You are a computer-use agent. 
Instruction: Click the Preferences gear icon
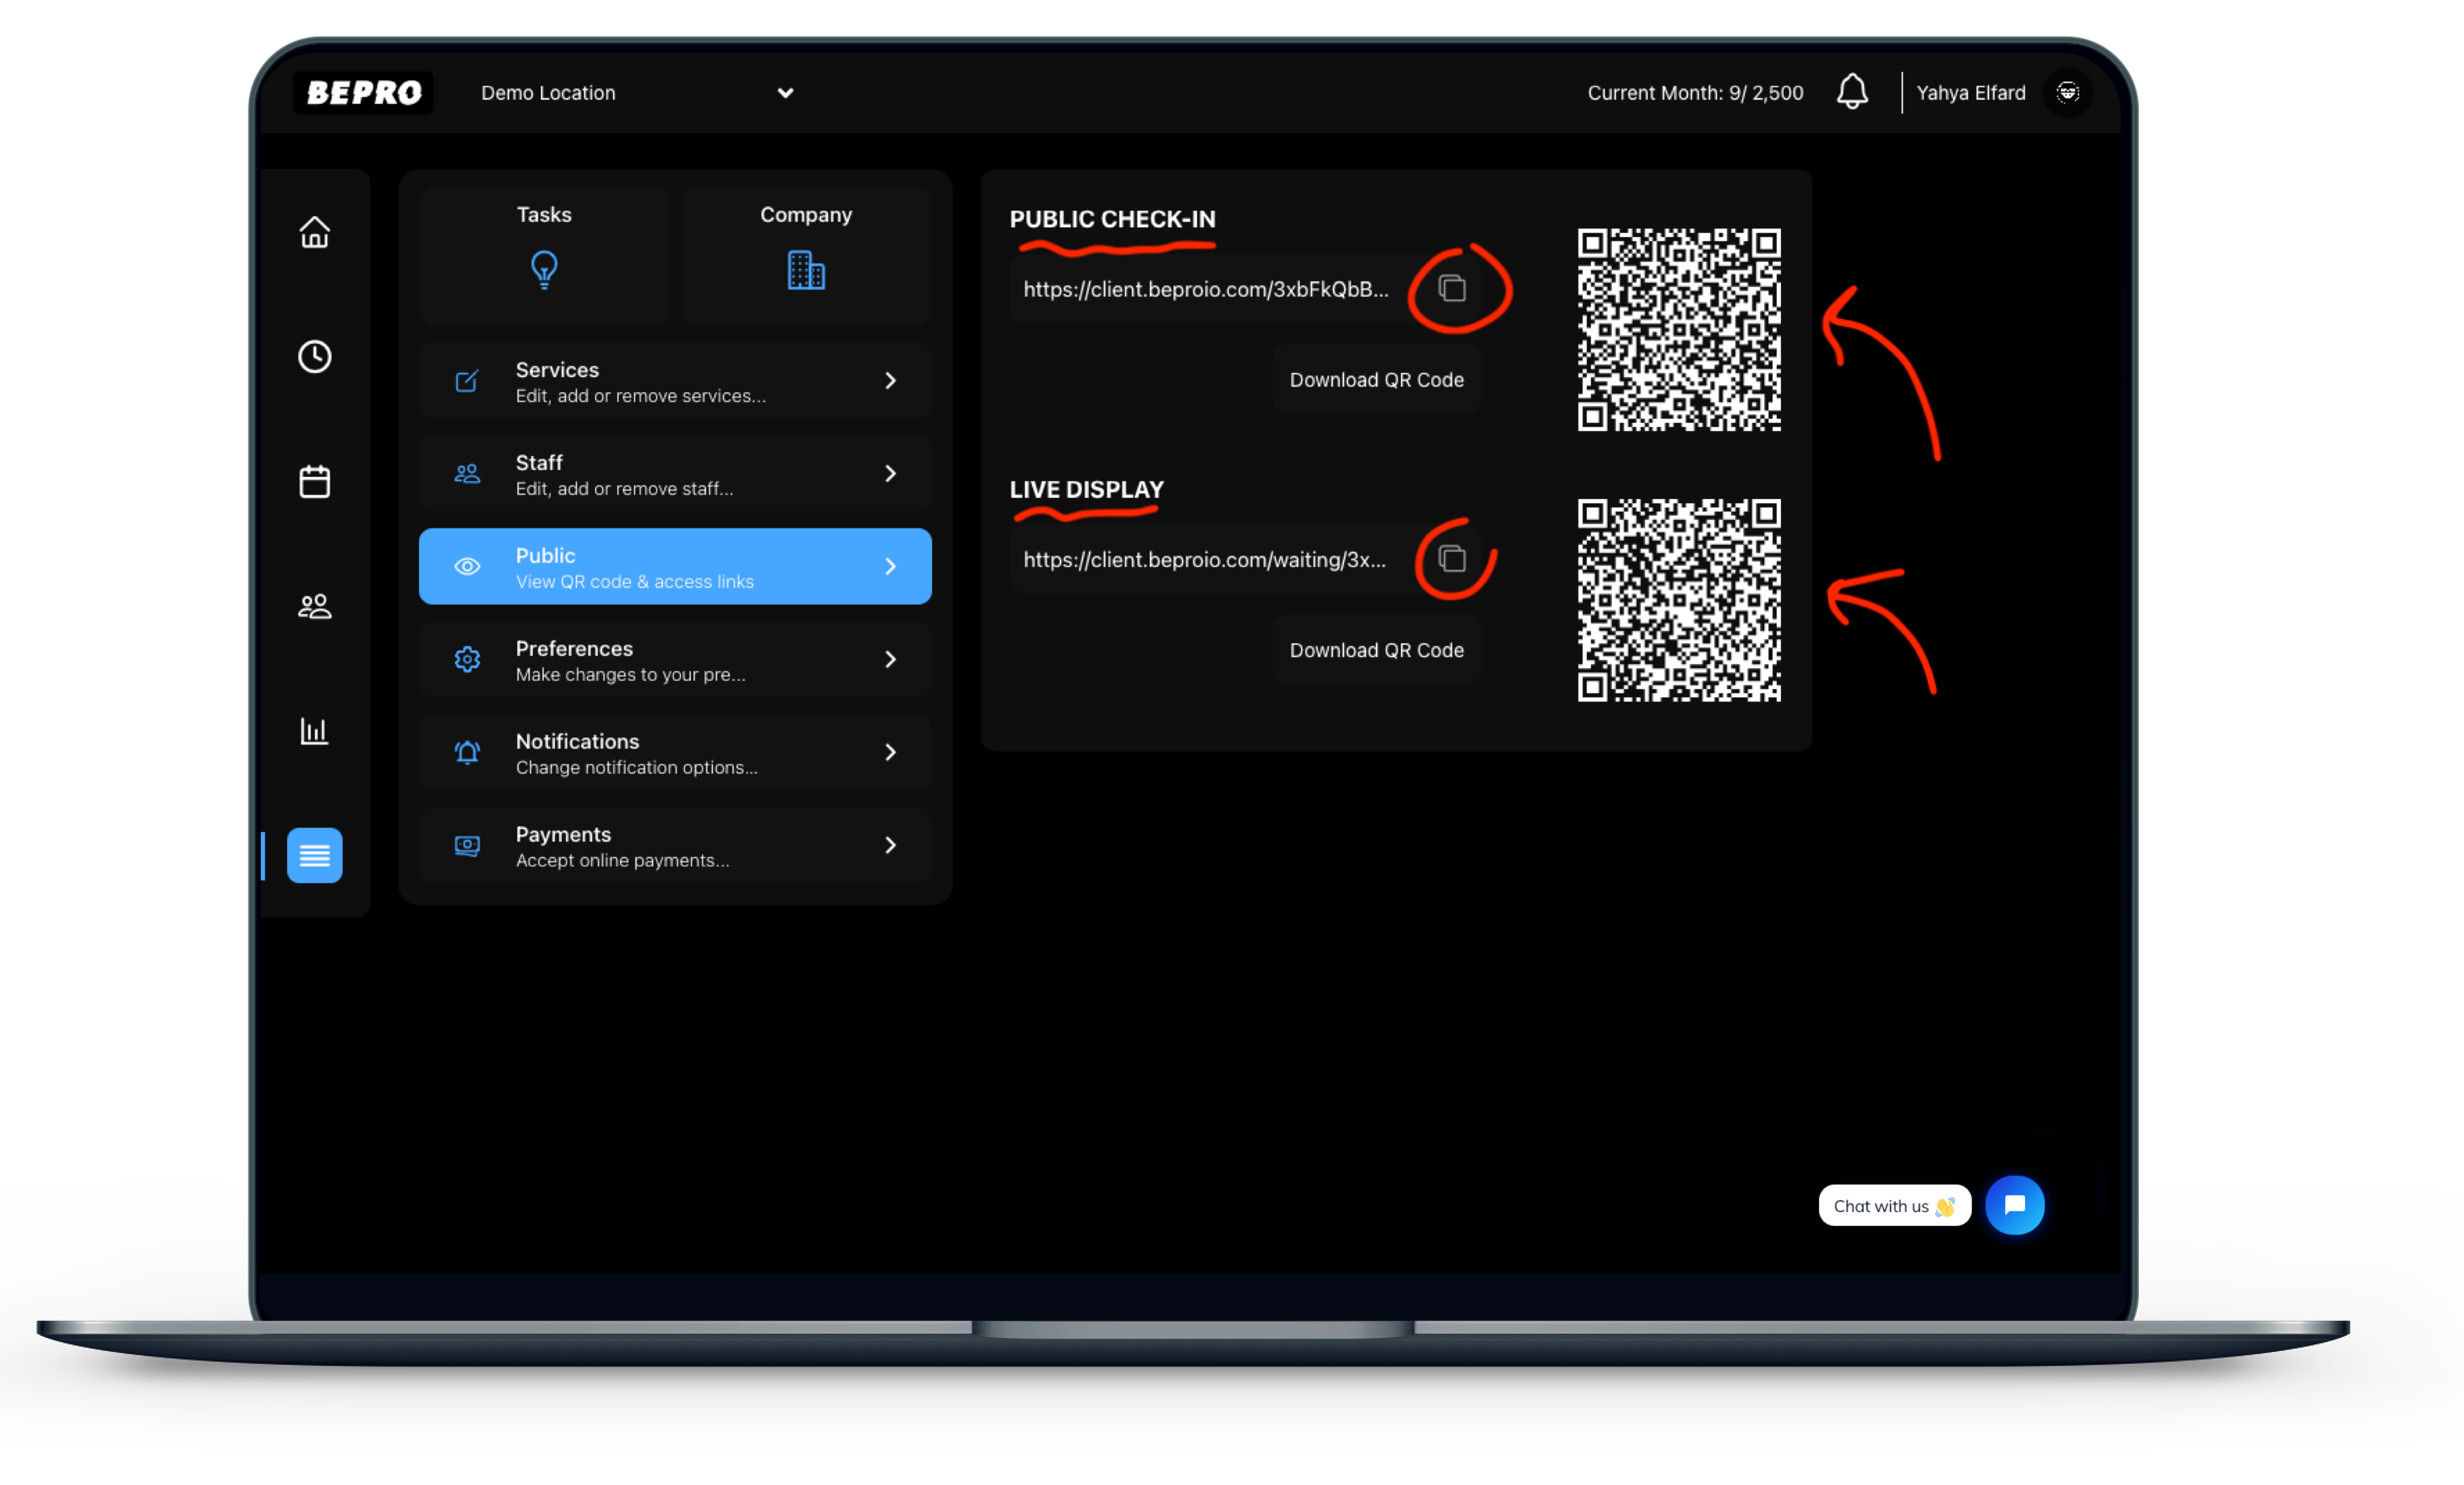coord(467,659)
